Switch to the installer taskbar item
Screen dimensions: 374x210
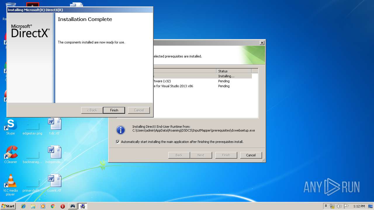83,206
